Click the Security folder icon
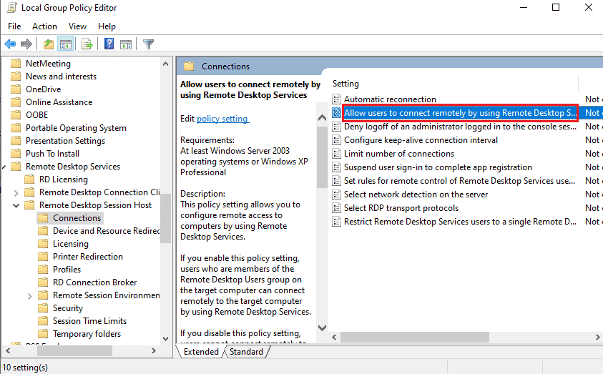This screenshot has height=374, width=603. (43, 308)
